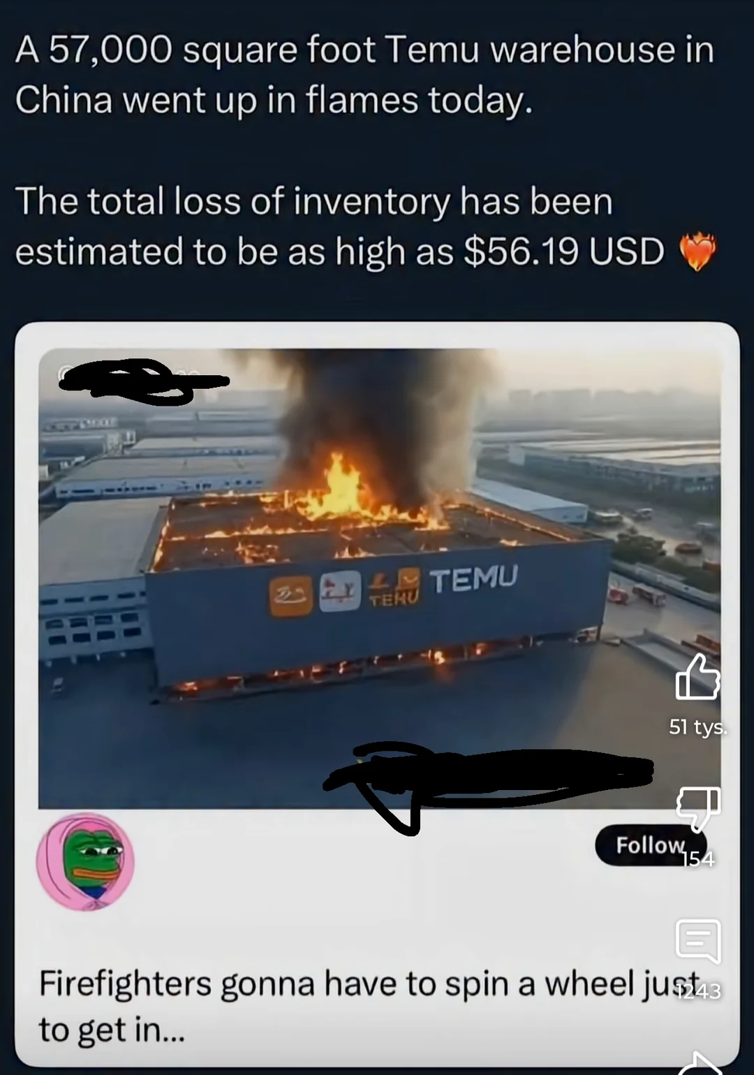The image size is (754, 1075).
Task: Tap the burning Temu warehouse video
Action: (380, 578)
